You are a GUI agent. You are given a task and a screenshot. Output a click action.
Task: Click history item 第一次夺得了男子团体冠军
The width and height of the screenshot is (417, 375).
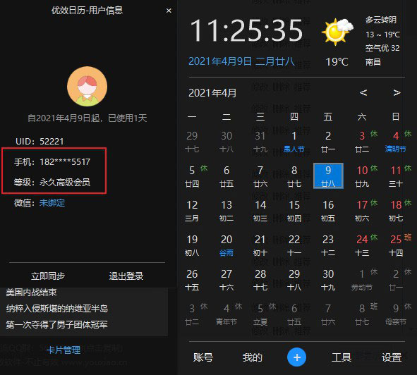[x=57, y=324]
